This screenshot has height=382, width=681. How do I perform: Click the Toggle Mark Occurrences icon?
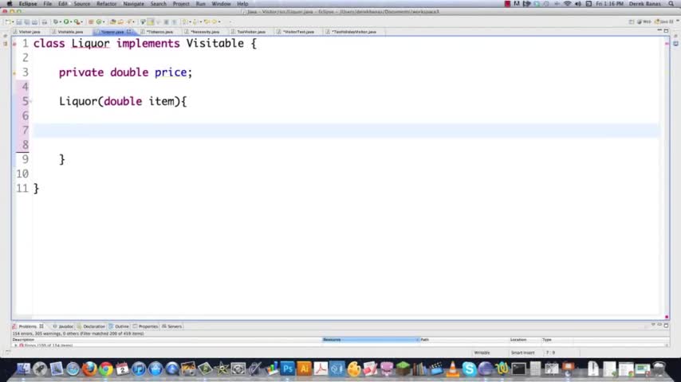(150, 21)
